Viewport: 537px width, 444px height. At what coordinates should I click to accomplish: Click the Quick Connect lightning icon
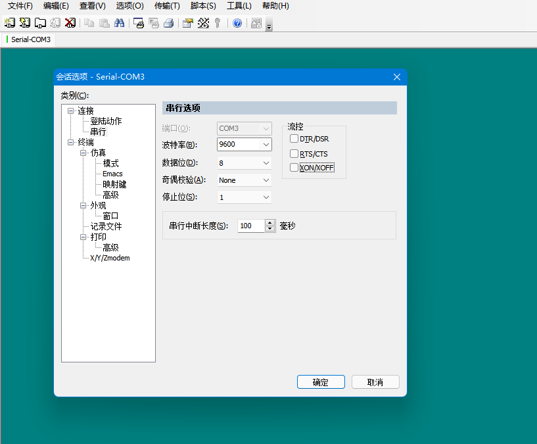tap(25, 23)
